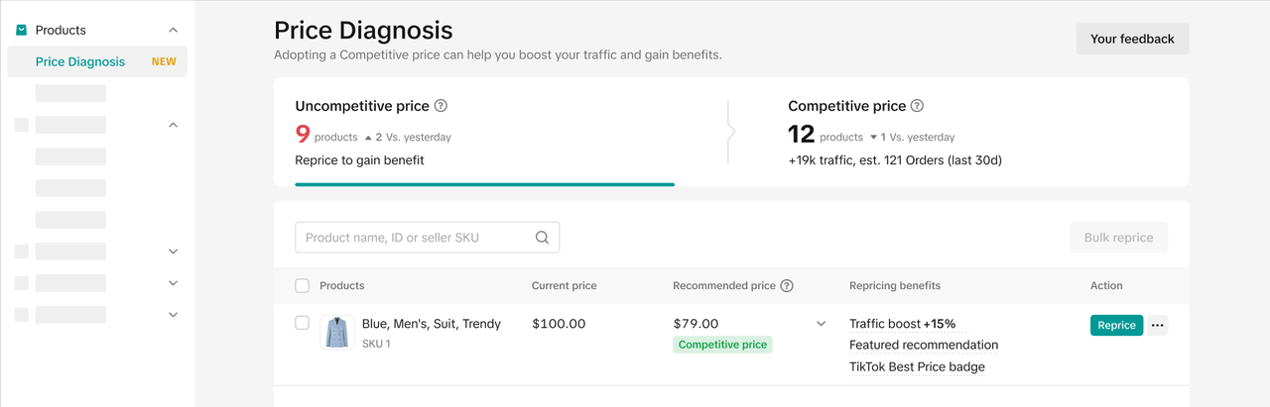Click the search magnifier icon
The image size is (1270, 407).
tap(542, 238)
